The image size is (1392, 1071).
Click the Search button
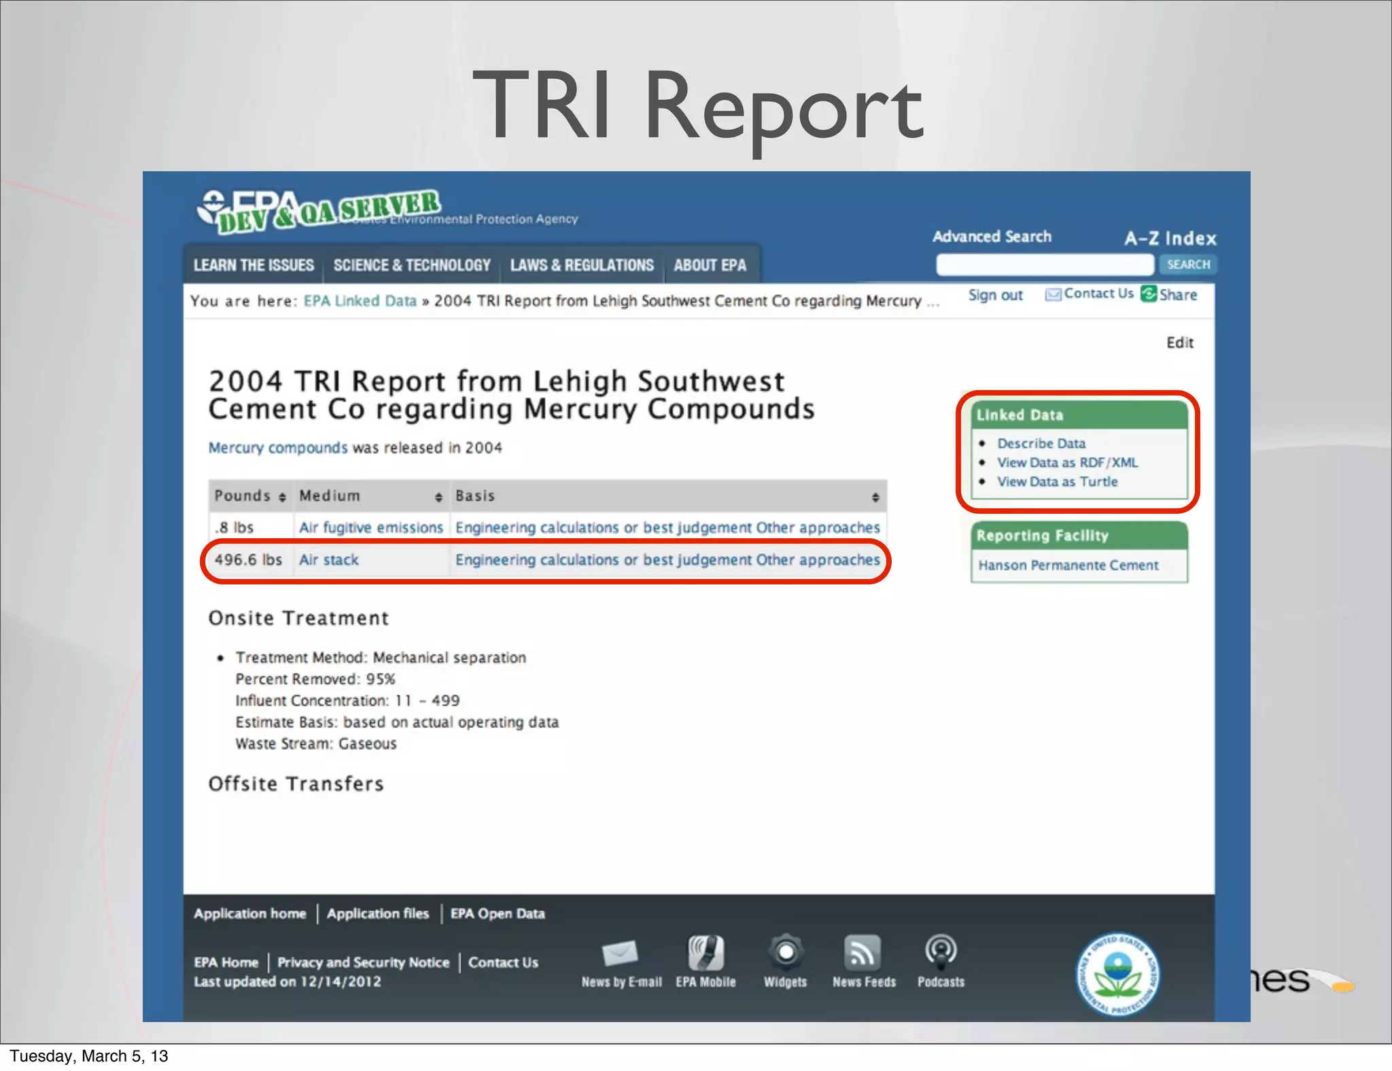coord(1189,264)
